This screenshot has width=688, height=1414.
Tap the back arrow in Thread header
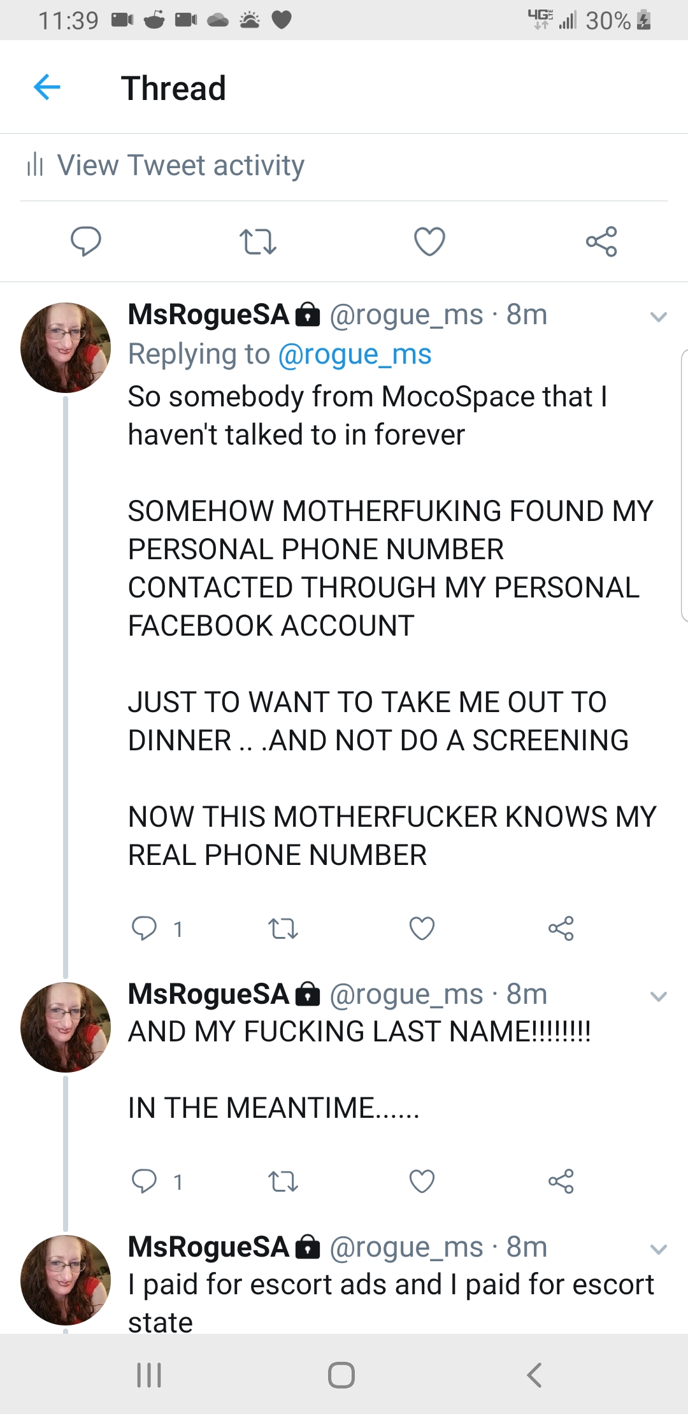point(47,87)
